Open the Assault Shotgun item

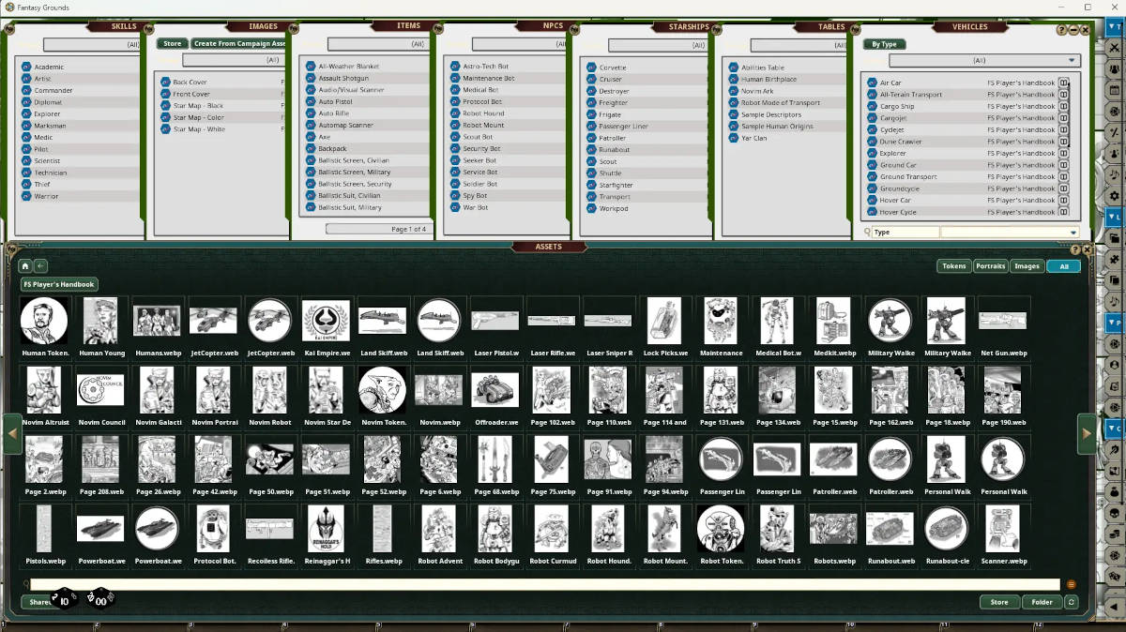point(342,79)
